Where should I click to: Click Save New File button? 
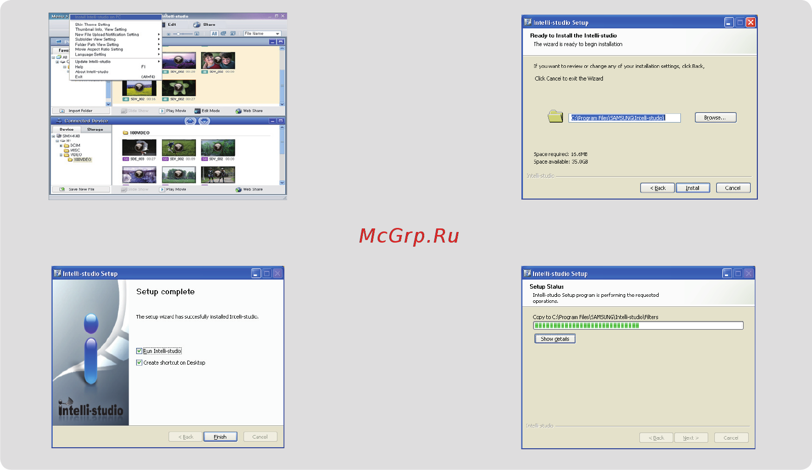click(x=81, y=189)
